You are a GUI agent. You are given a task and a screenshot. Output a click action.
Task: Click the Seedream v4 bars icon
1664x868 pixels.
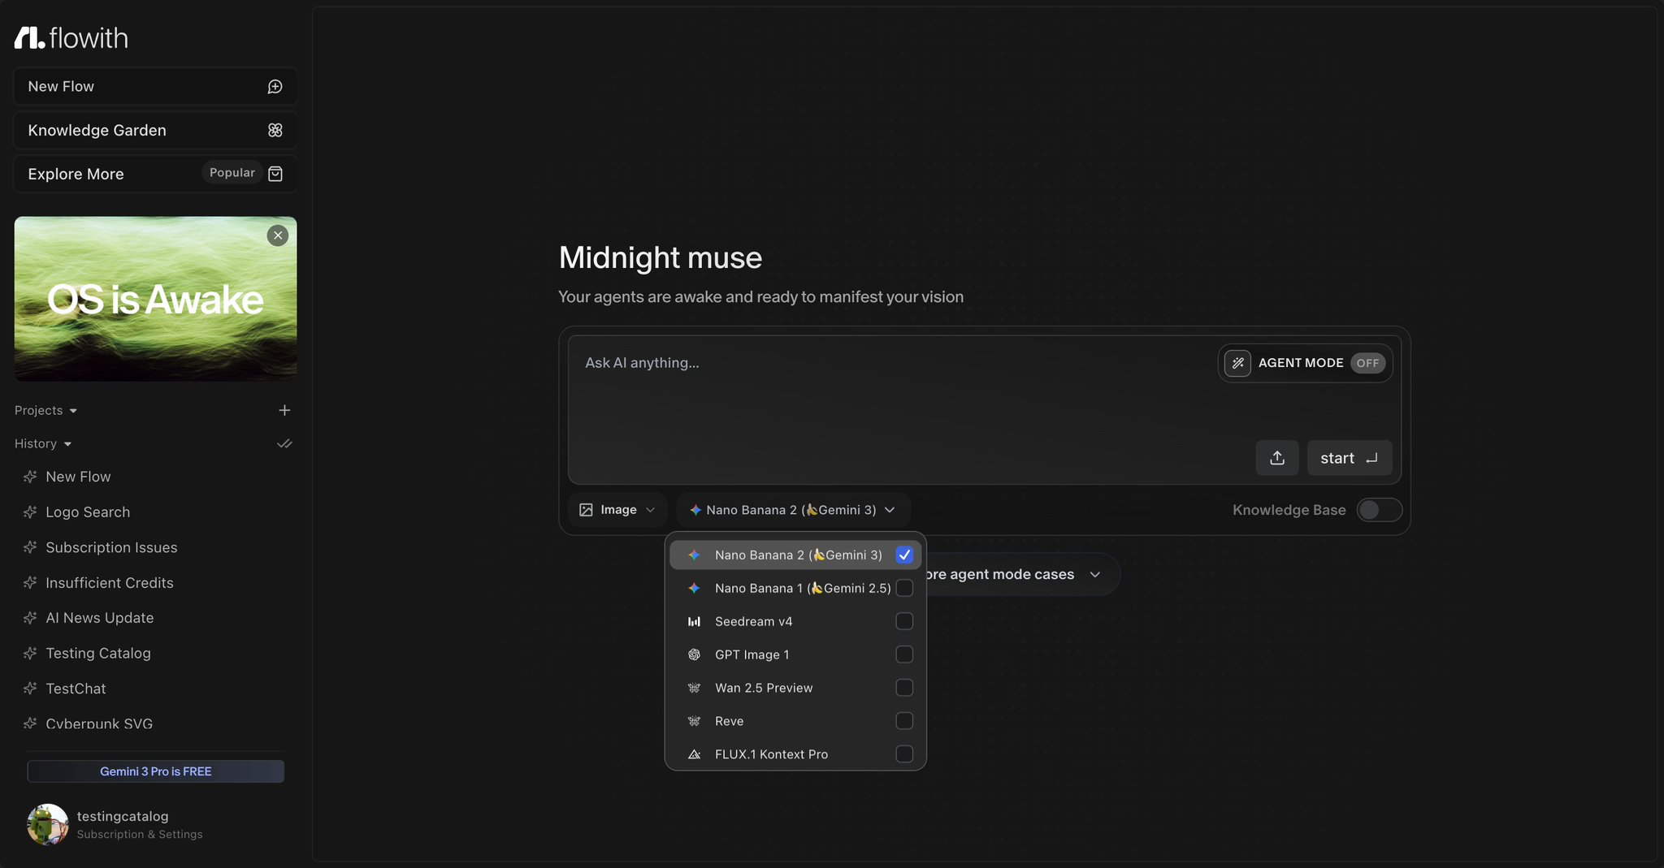[695, 622]
